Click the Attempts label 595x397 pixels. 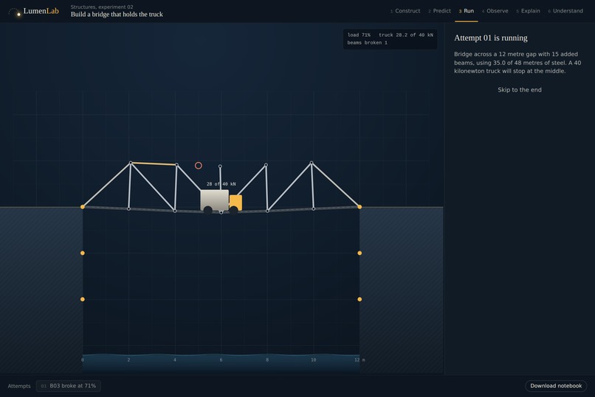pyautogui.click(x=19, y=386)
